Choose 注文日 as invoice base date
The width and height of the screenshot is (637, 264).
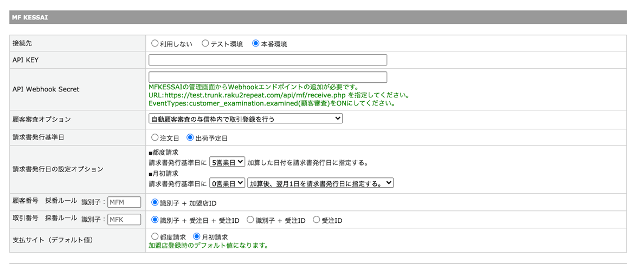tap(155, 137)
